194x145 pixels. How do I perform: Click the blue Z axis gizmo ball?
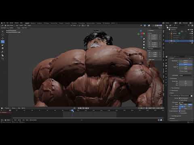[x=141, y=31]
